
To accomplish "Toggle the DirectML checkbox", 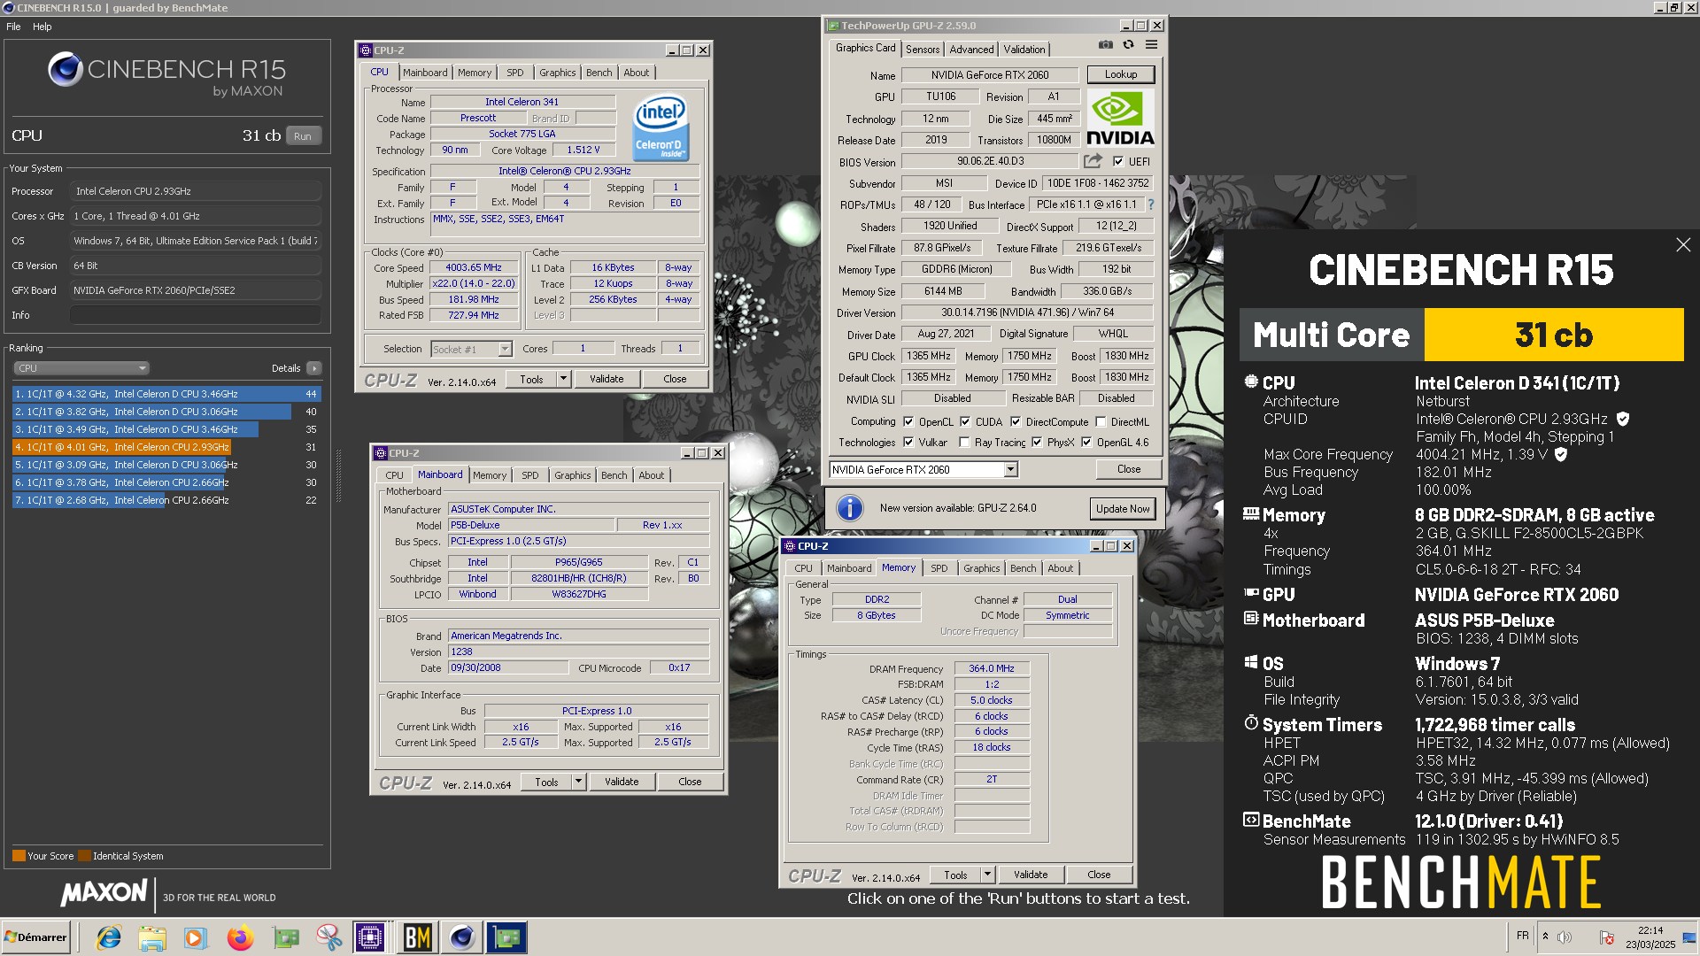I will point(1101,422).
